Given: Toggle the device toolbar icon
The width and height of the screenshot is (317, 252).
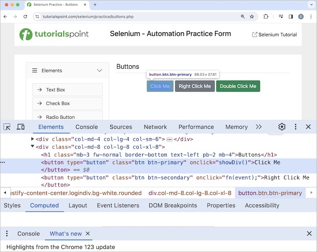Looking at the screenshot, I should (x=21, y=127).
